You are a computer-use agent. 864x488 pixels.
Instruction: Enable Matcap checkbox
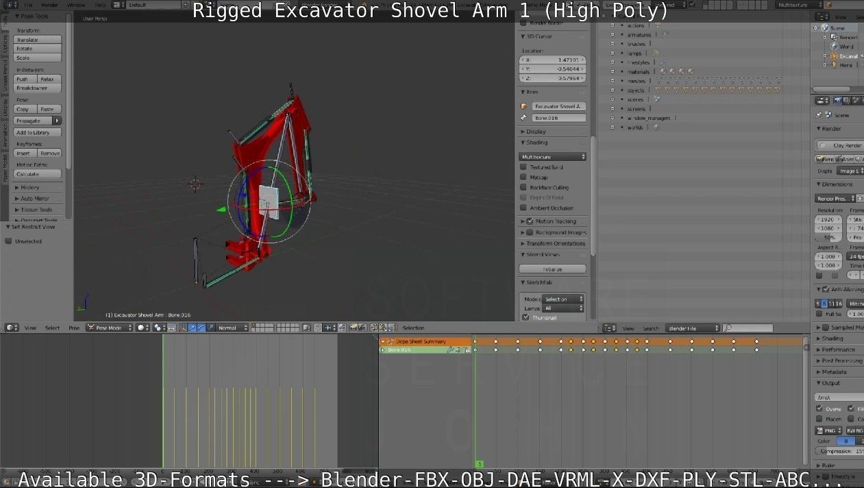pyautogui.click(x=524, y=178)
